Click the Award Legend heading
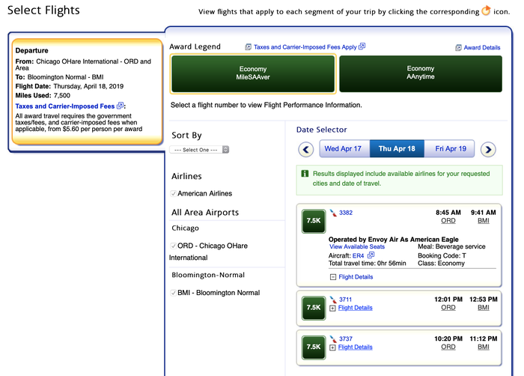 [x=195, y=47]
